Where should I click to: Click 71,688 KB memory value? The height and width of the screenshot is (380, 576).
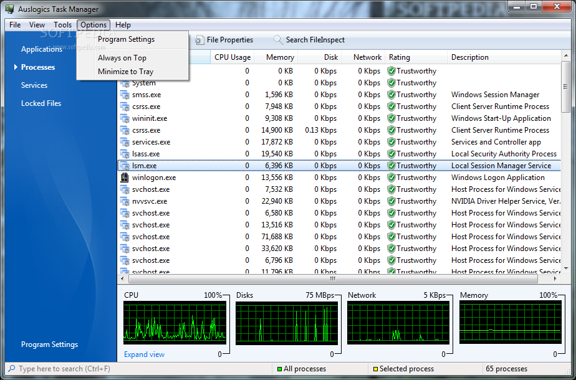277,237
